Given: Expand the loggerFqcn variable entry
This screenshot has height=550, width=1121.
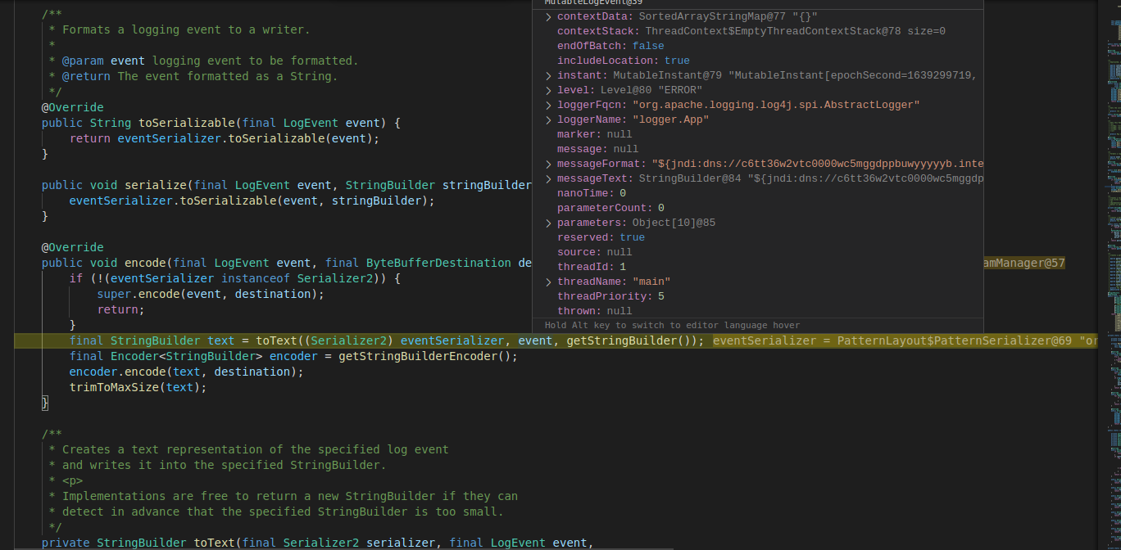Looking at the screenshot, I should click(x=547, y=104).
